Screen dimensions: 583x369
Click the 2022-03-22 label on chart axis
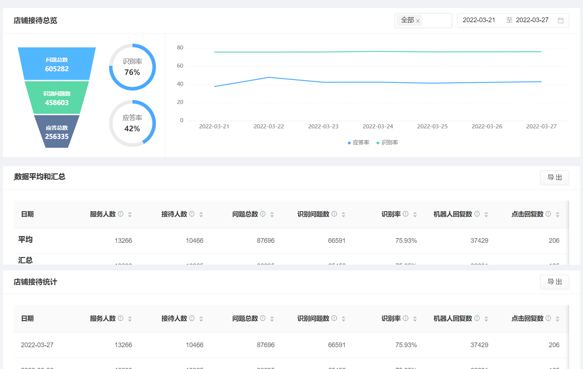(269, 127)
